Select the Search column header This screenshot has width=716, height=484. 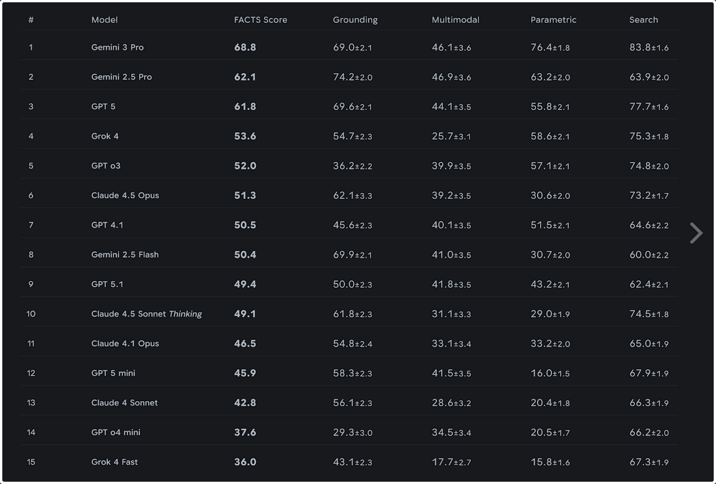[x=643, y=19]
